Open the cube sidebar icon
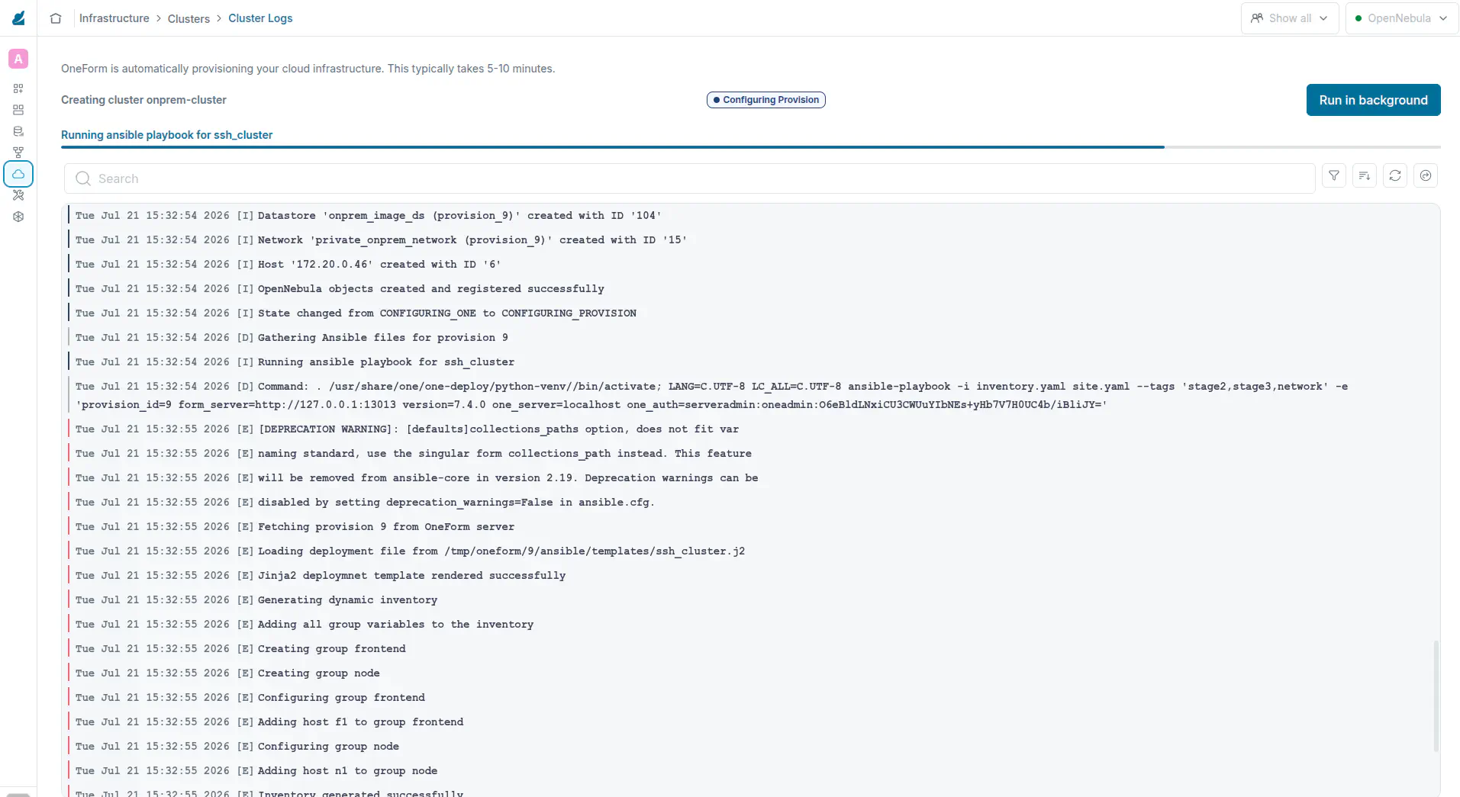 click(18, 217)
